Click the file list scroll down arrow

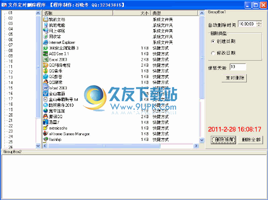pos(202,140)
